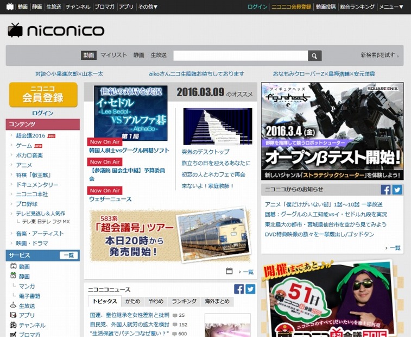Click ニコニコ会員登録 in the top bar
This screenshot has width=411, height=337.
291,7
